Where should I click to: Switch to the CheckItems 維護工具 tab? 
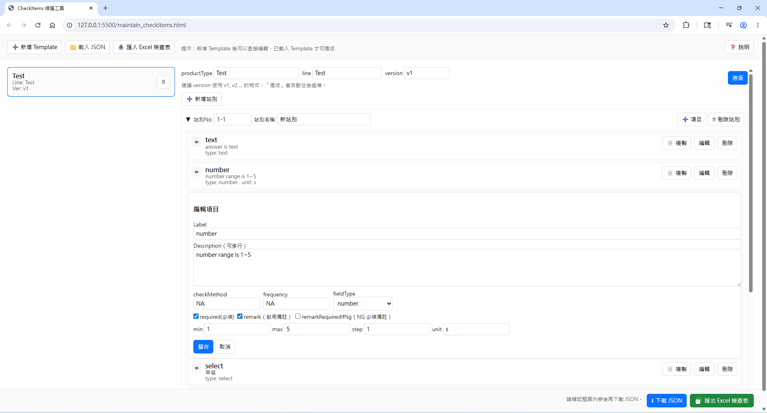pyautogui.click(x=50, y=8)
